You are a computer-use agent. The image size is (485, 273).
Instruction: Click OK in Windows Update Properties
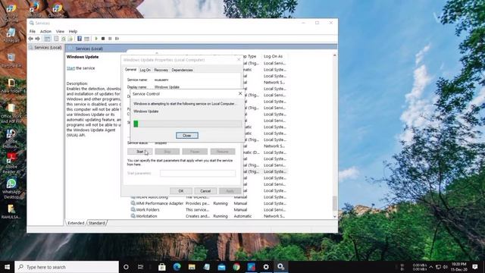(181, 191)
